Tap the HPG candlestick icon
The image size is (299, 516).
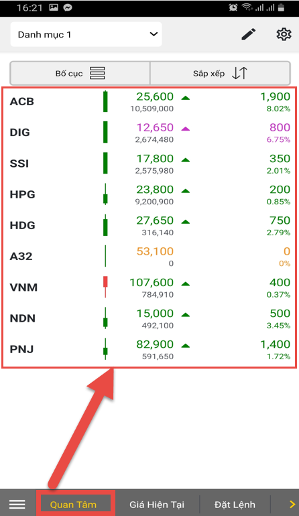coord(105,194)
